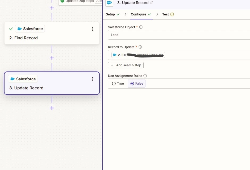
Task: Show info for Salesforce Object field
Action: point(141,27)
